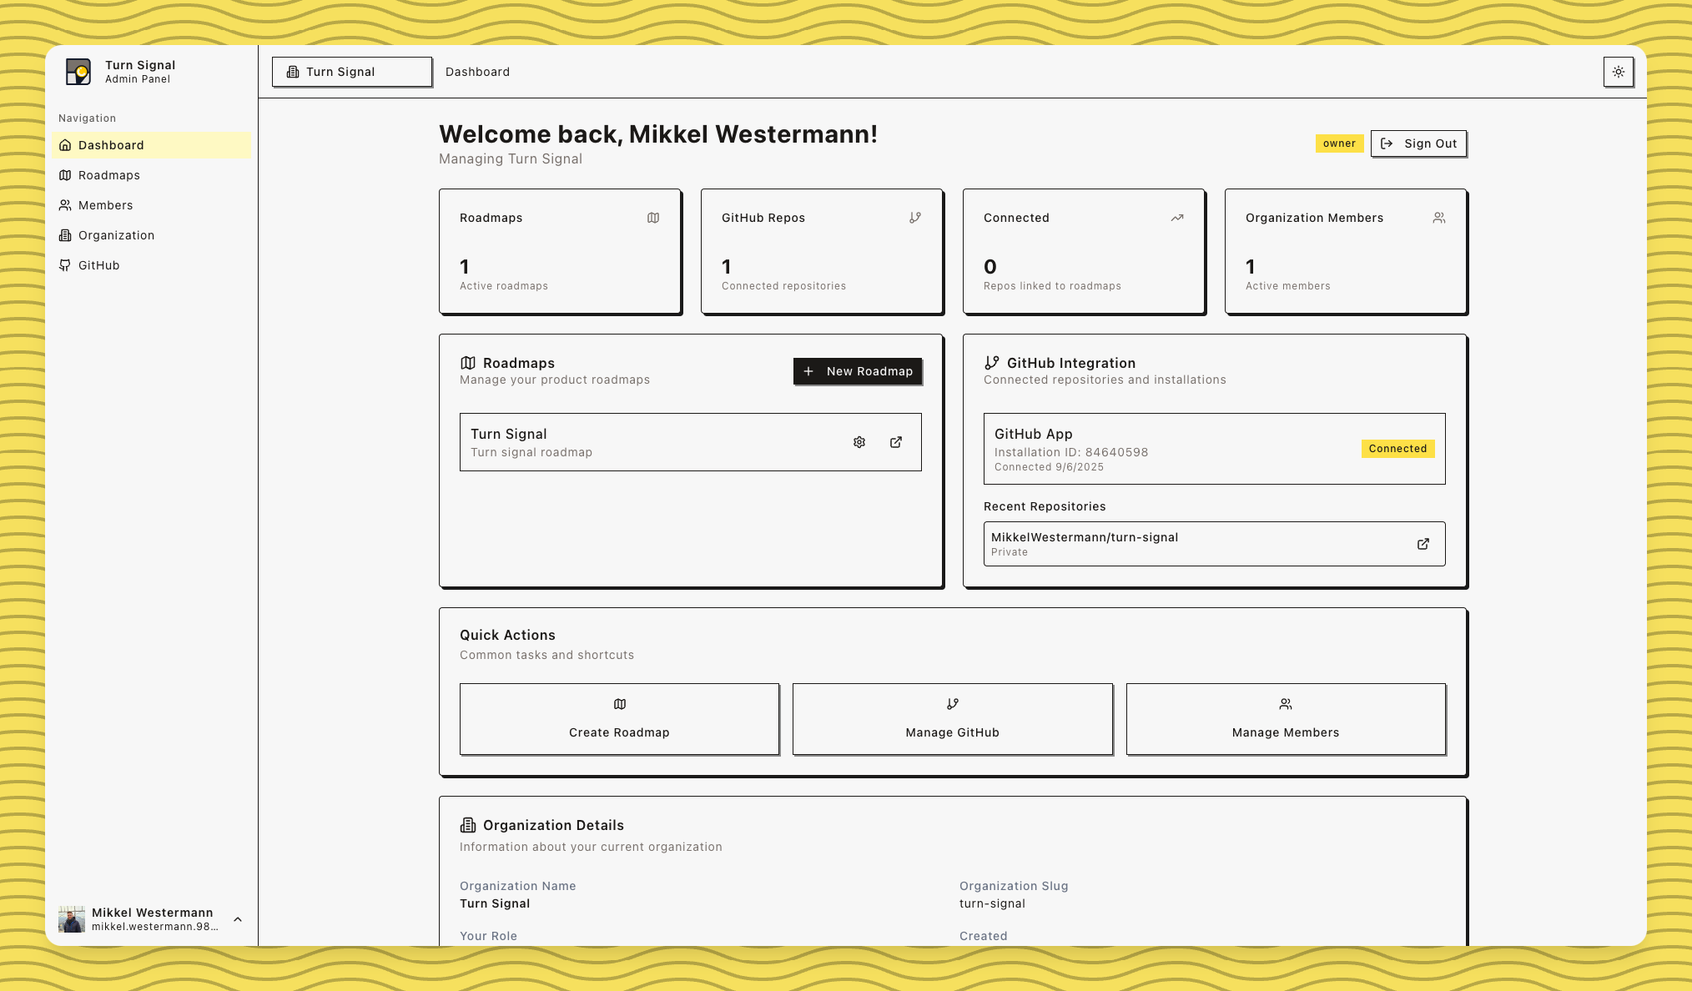Open Organization page from sidebar

point(151,235)
